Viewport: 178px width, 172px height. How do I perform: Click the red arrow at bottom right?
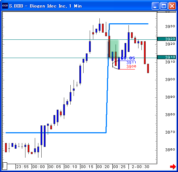173,167
